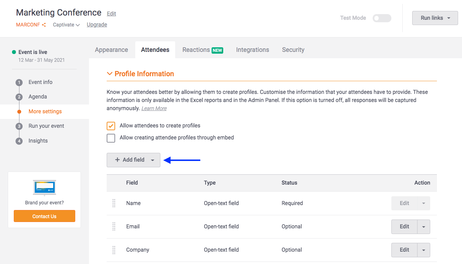Open the Learn More link

pos(154,108)
